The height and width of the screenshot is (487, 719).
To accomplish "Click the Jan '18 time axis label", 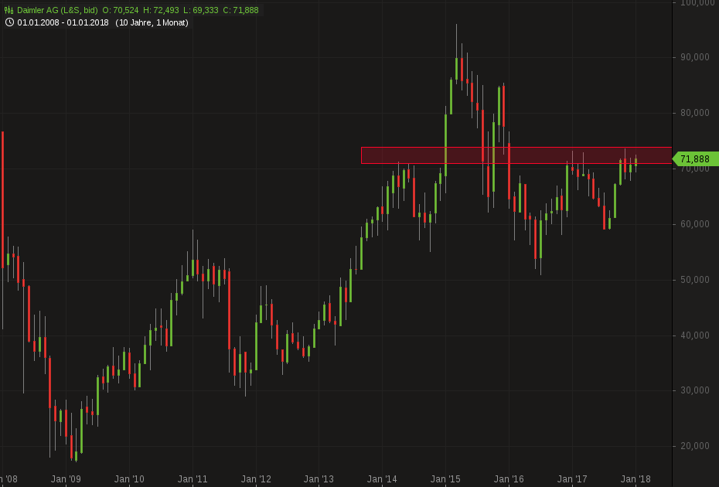I will click(x=636, y=479).
